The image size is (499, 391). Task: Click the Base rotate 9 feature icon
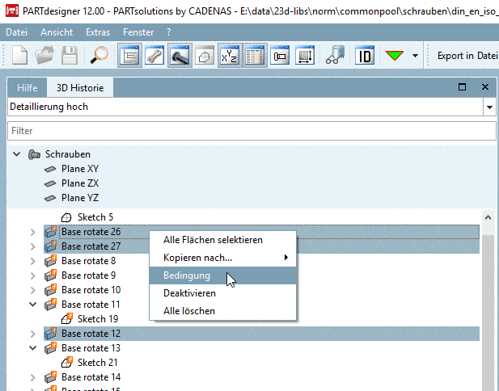50,275
